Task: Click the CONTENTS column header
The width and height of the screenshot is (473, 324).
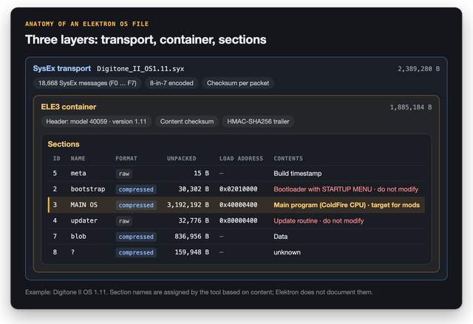Action: coord(288,158)
